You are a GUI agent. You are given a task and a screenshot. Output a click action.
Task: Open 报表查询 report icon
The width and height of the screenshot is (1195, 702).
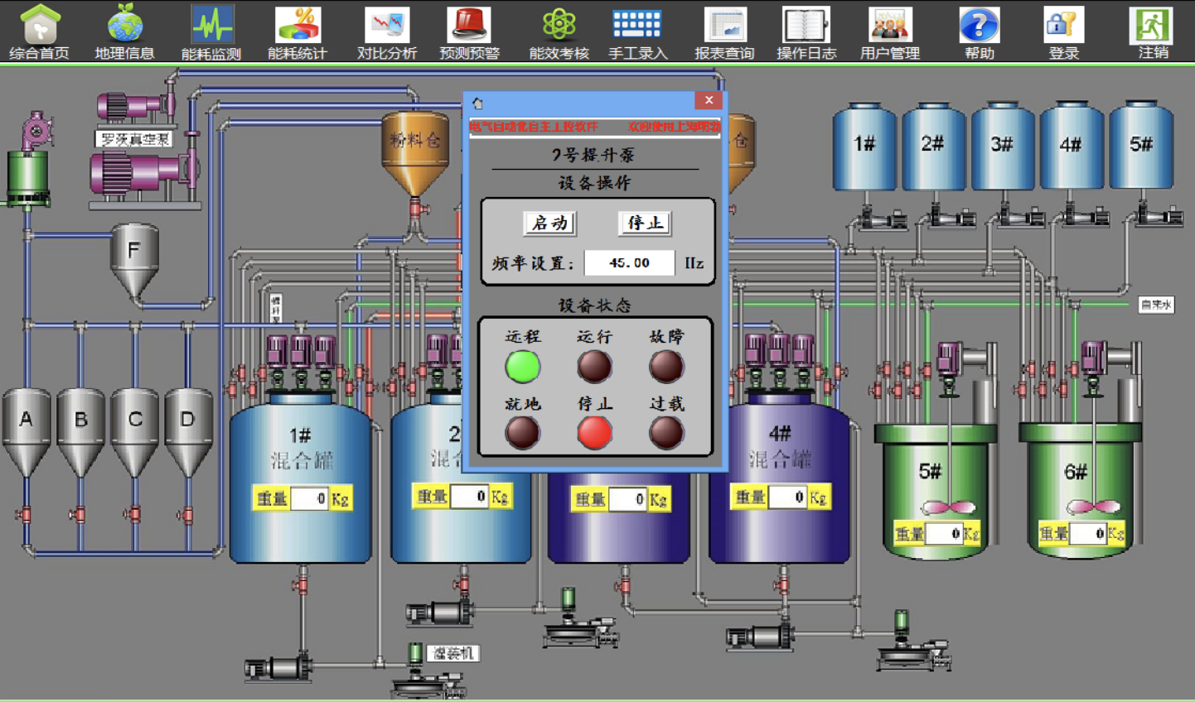(725, 24)
